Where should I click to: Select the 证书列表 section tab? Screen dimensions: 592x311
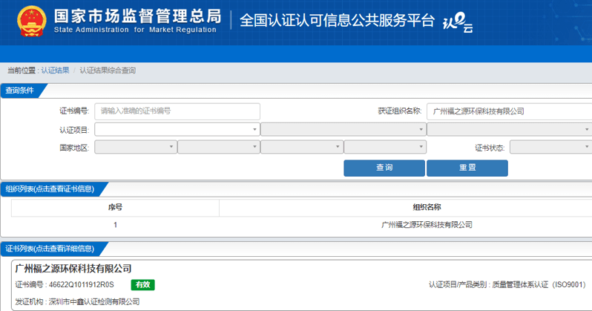[51, 249]
